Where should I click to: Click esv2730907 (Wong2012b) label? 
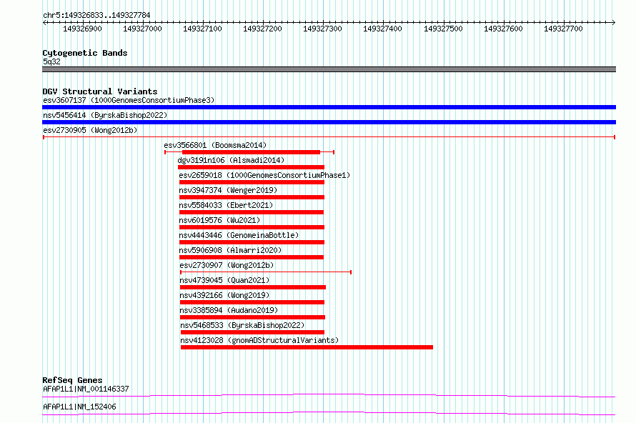click(x=227, y=265)
